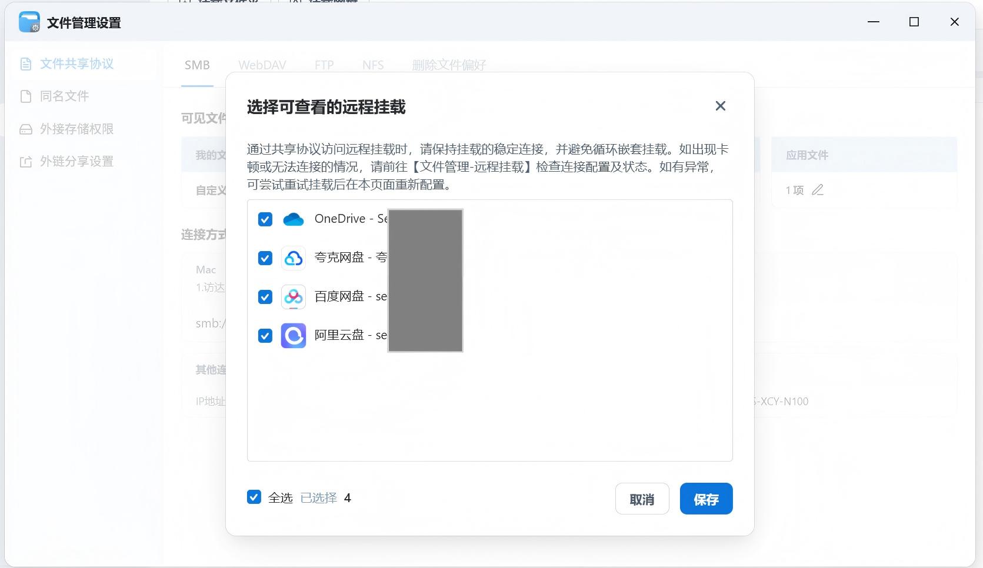Image resolution: width=983 pixels, height=568 pixels.
Task: Click the 同名文件 sidebar icon
Action: [x=26, y=96]
